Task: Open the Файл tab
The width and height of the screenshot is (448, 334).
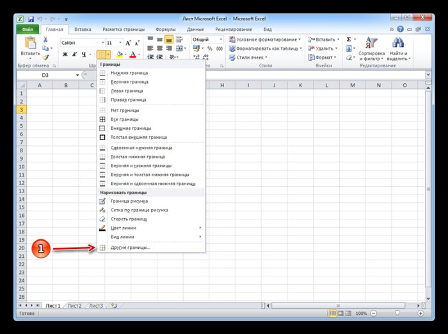Action: pyautogui.click(x=28, y=29)
